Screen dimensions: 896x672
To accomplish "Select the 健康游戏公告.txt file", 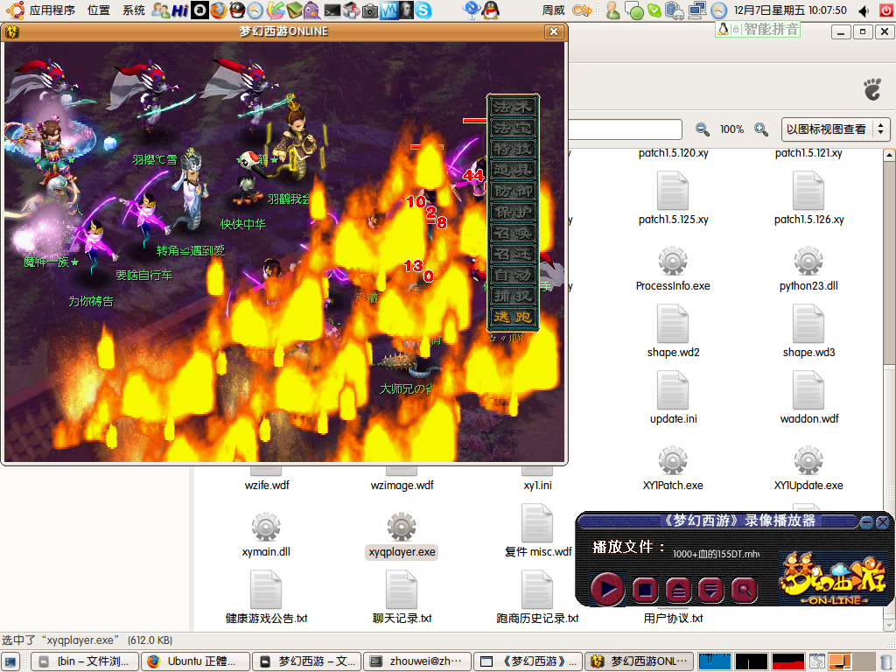I will coord(266,597).
